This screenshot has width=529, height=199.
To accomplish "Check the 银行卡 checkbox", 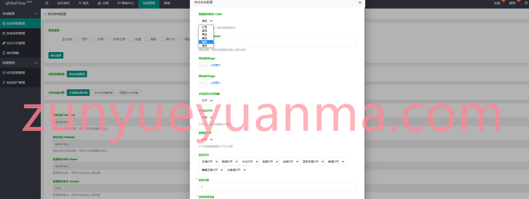I will pyautogui.click(x=162, y=39).
